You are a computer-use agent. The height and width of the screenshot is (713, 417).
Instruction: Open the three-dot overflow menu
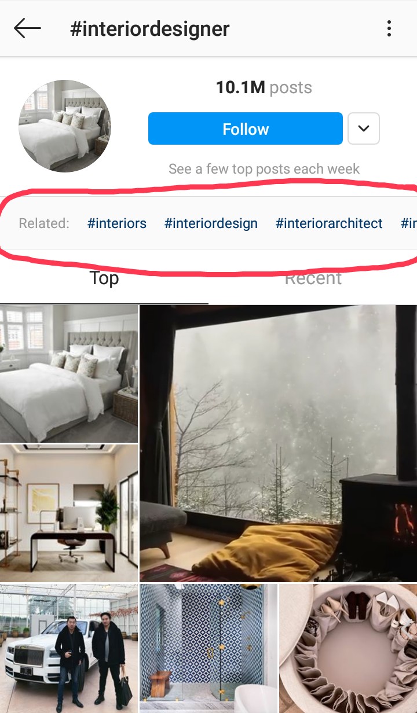tap(389, 28)
